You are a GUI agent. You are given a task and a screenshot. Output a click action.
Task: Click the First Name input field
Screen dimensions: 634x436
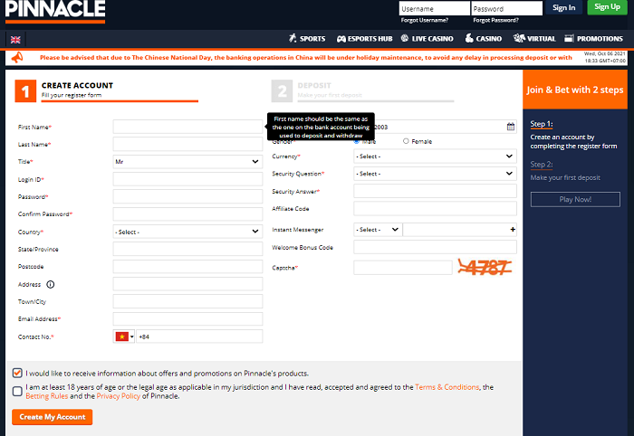[187, 127]
